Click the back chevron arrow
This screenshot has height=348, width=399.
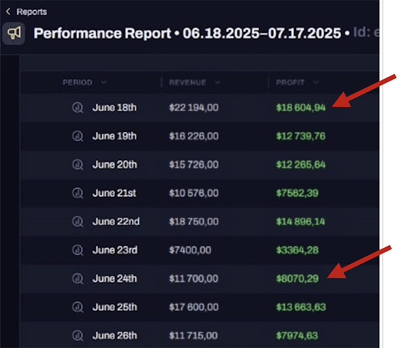click(x=8, y=11)
